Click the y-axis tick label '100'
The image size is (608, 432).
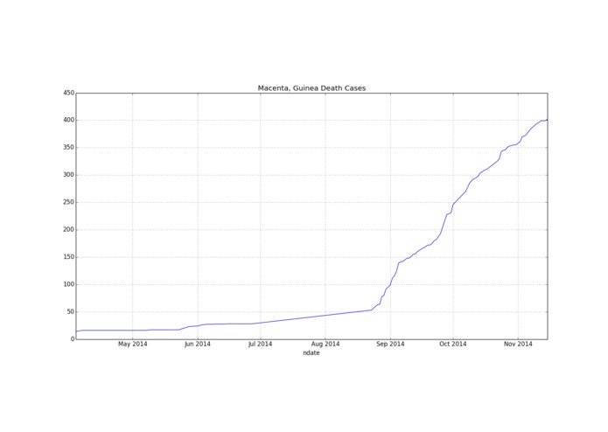click(68, 284)
